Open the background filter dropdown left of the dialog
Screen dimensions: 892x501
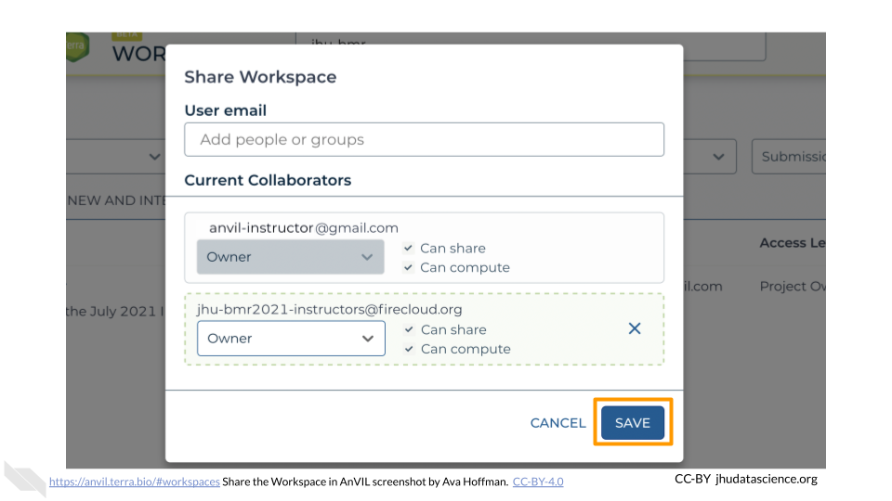point(115,157)
